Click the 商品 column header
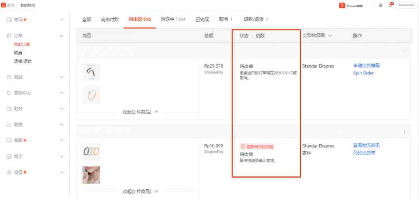The image size is (419, 199). tap(87, 36)
